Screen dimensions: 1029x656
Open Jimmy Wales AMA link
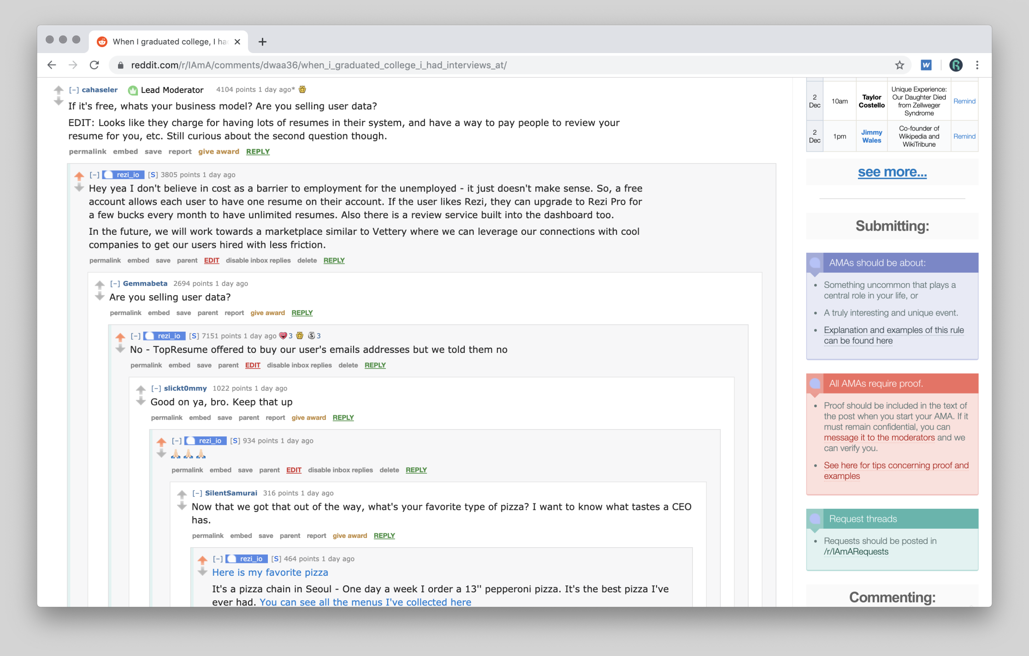(871, 136)
